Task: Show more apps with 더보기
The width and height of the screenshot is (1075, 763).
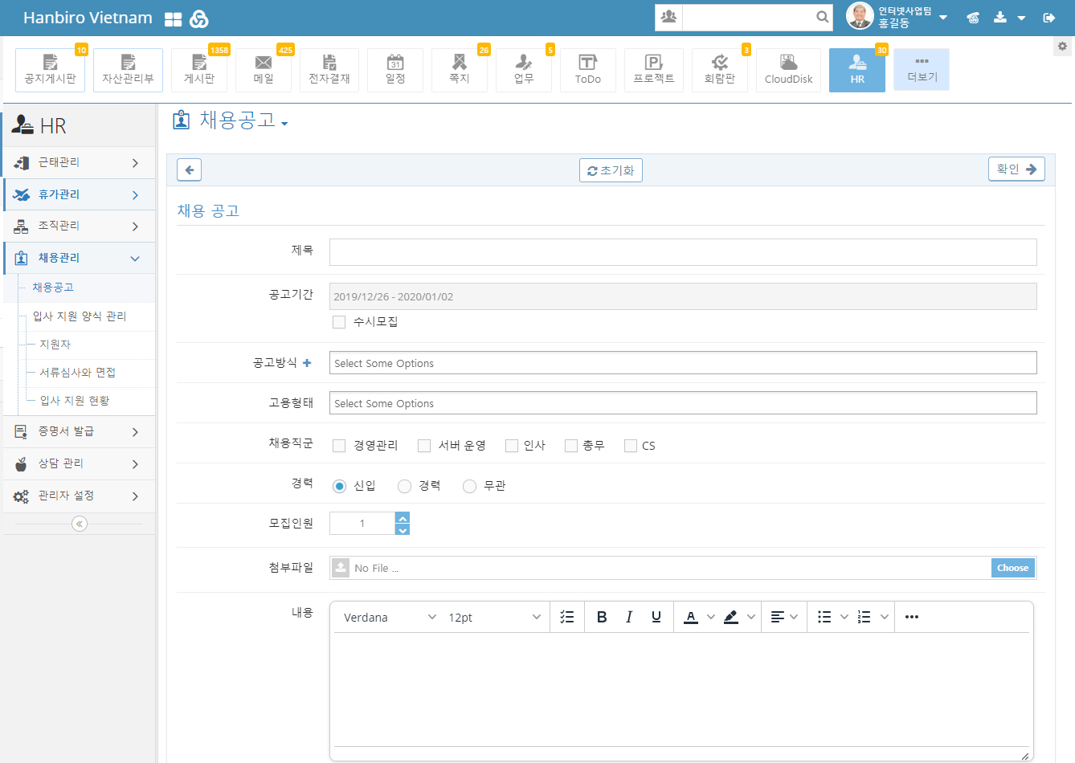Action: (x=922, y=69)
